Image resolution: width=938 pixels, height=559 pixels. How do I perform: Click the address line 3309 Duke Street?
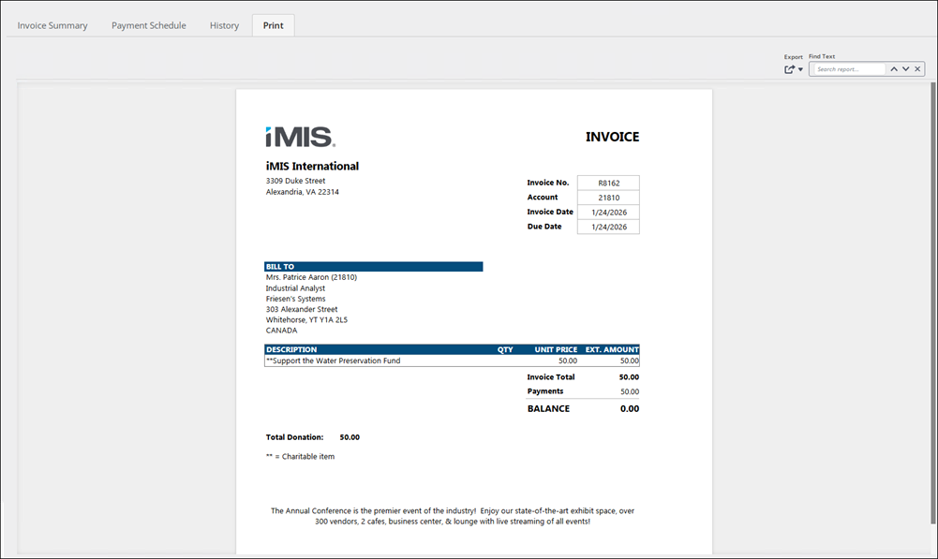tap(295, 181)
